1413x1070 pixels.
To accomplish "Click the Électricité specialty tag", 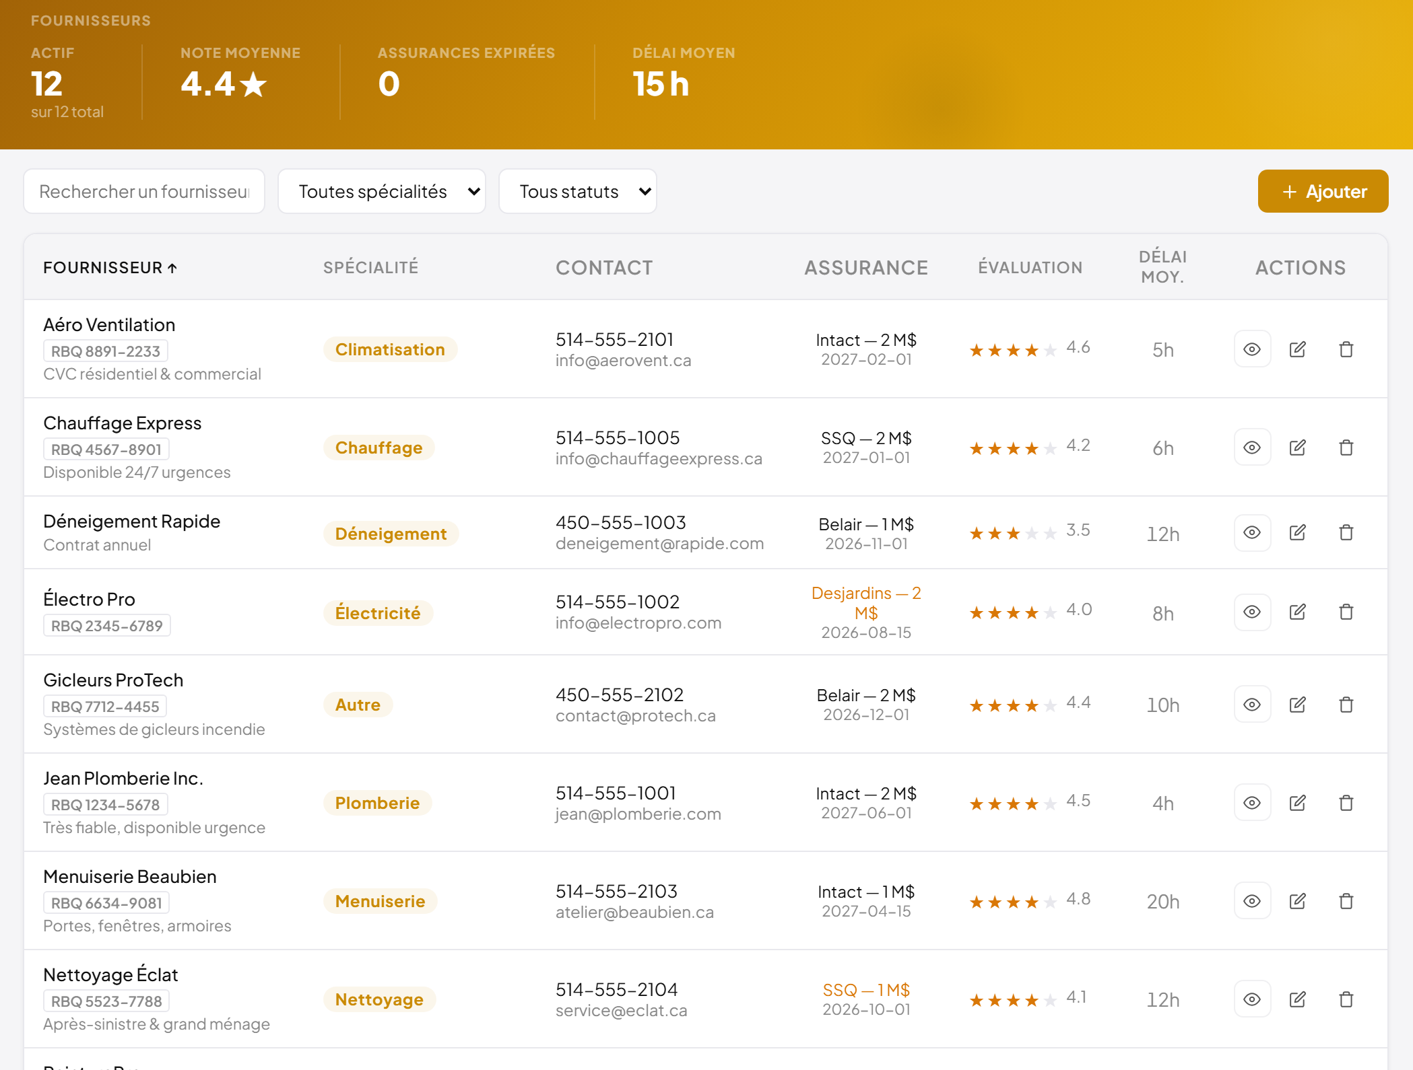I will point(378,613).
